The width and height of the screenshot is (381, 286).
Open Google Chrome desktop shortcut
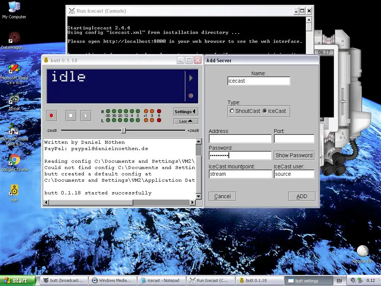coord(14,163)
